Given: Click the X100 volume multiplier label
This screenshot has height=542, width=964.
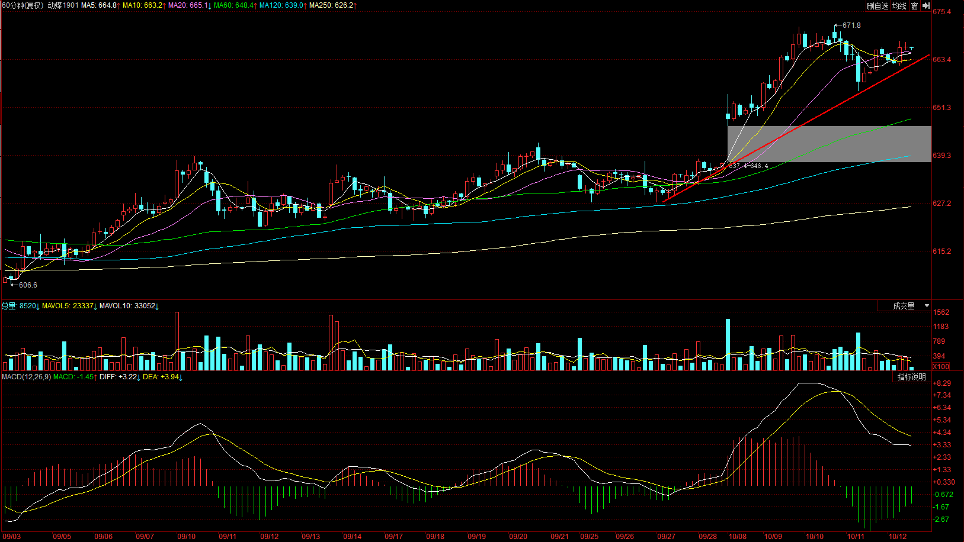Looking at the screenshot, I should [x=941, y=366].
